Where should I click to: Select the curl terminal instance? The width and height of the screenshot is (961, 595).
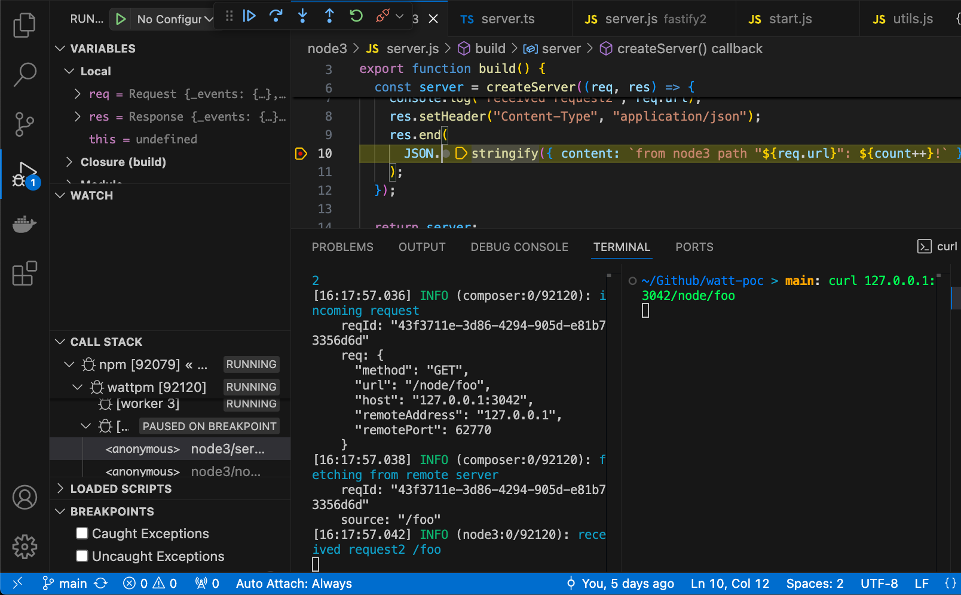pos(938,246)
